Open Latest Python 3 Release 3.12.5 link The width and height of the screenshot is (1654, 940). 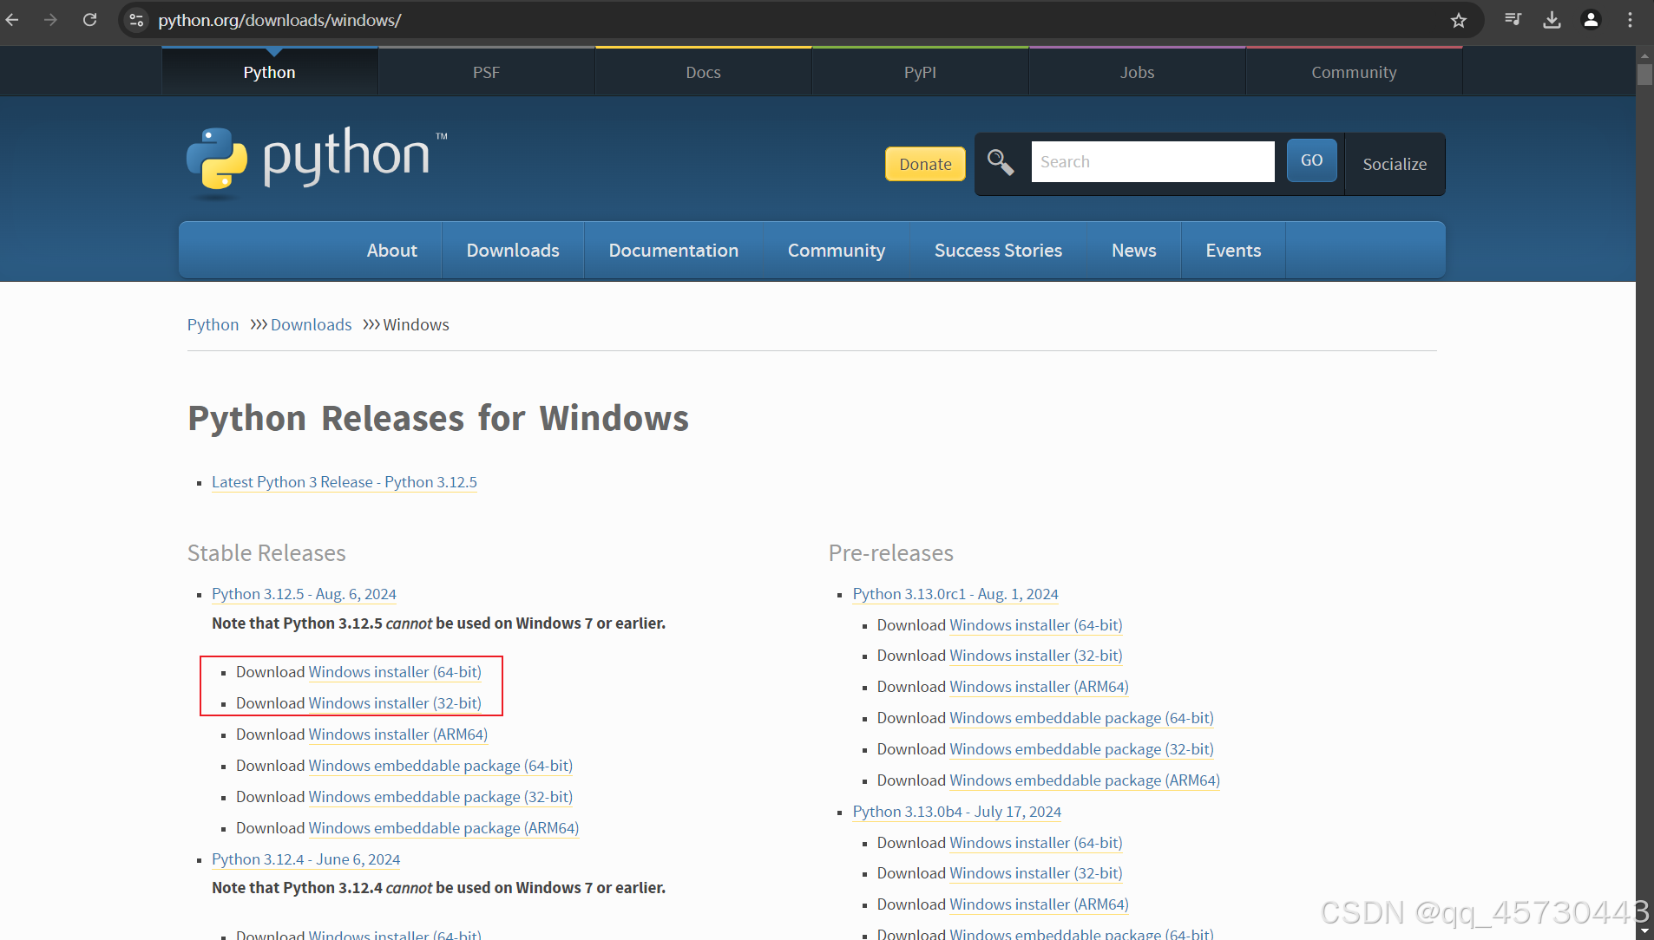pos(345,482)
